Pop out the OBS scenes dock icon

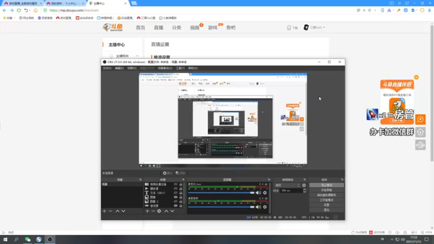141,179
